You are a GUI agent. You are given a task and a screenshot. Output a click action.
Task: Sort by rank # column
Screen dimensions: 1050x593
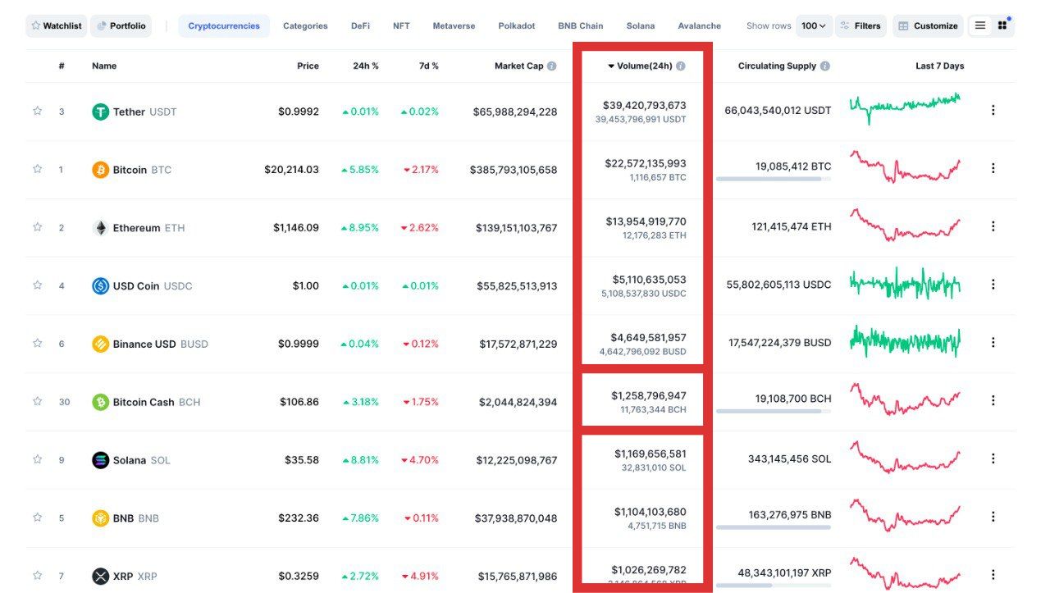62,66
